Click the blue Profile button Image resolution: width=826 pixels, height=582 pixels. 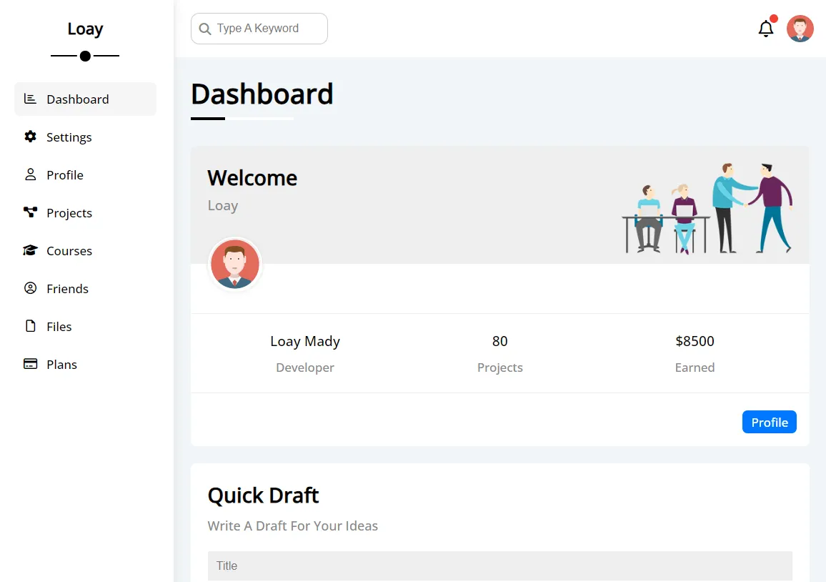(x=769, y=422)
